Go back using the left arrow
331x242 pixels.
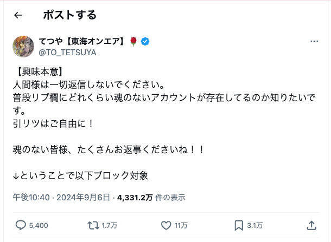18,15
